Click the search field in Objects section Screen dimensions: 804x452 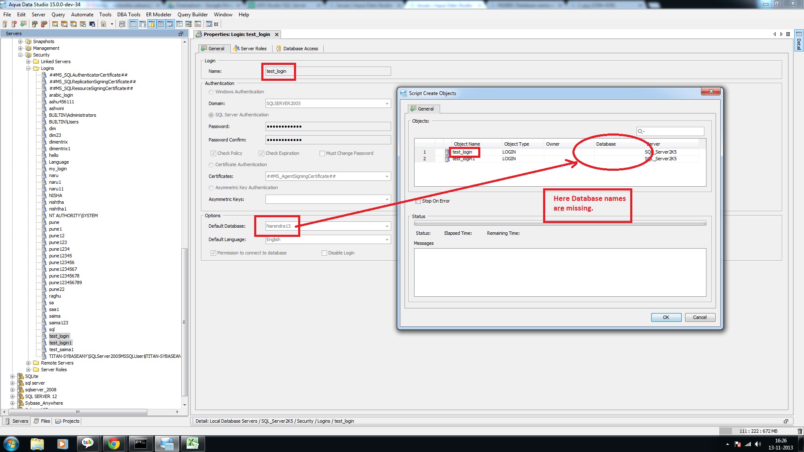[x=670, y=131]
